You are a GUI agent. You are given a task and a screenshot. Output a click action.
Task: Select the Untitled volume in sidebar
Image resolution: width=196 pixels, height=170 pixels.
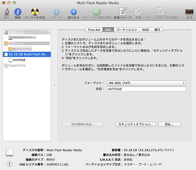coord(27,60)
